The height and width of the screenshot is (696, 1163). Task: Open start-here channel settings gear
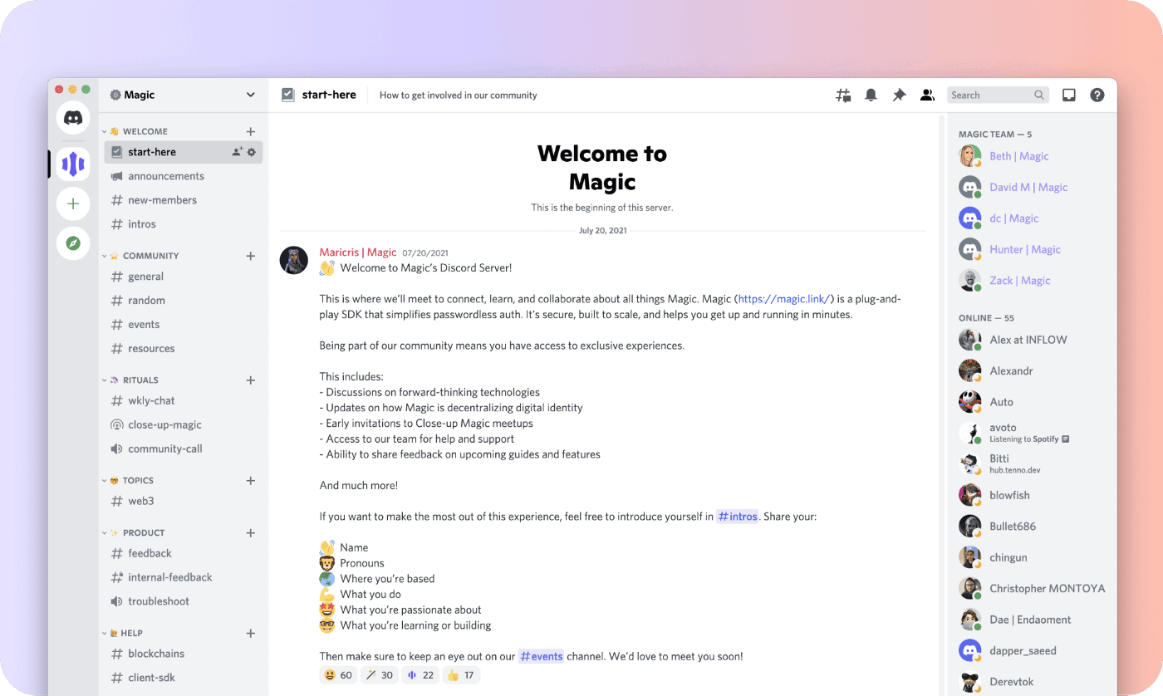(x=252, y=152)
